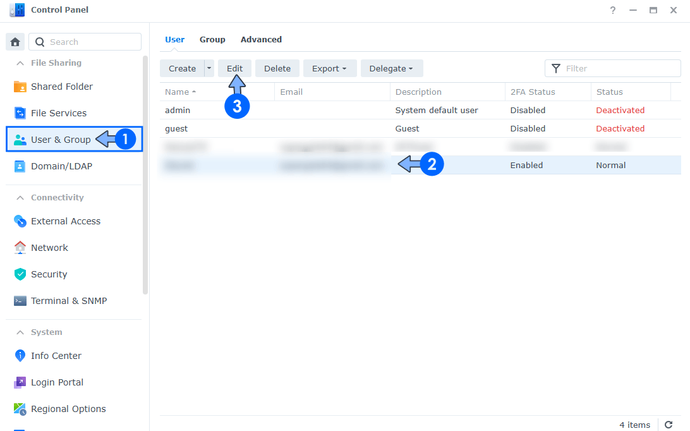Collapse the System section
Screen dimensions: 690x431
coord(20,332)
